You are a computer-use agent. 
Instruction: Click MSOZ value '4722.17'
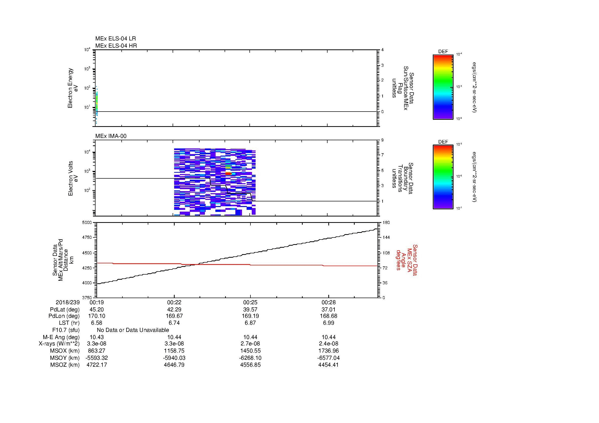pyautogui.click(x=97, y=365)
